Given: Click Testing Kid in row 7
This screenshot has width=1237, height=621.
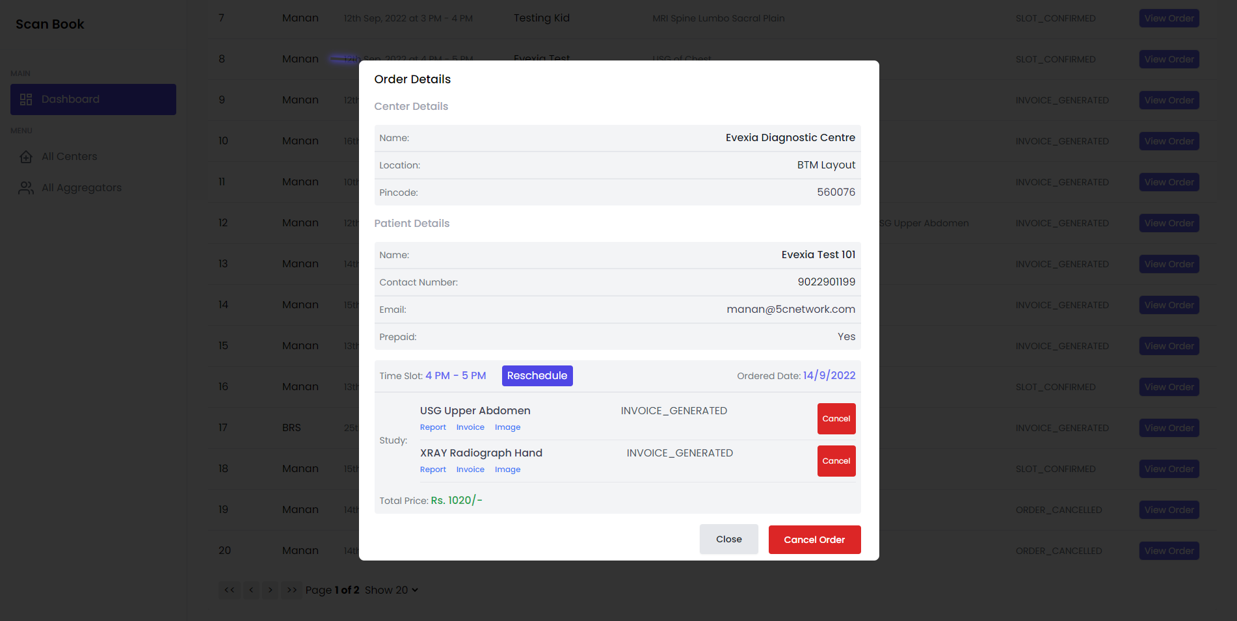Looking at the screenshot, I should coord(542,18).
